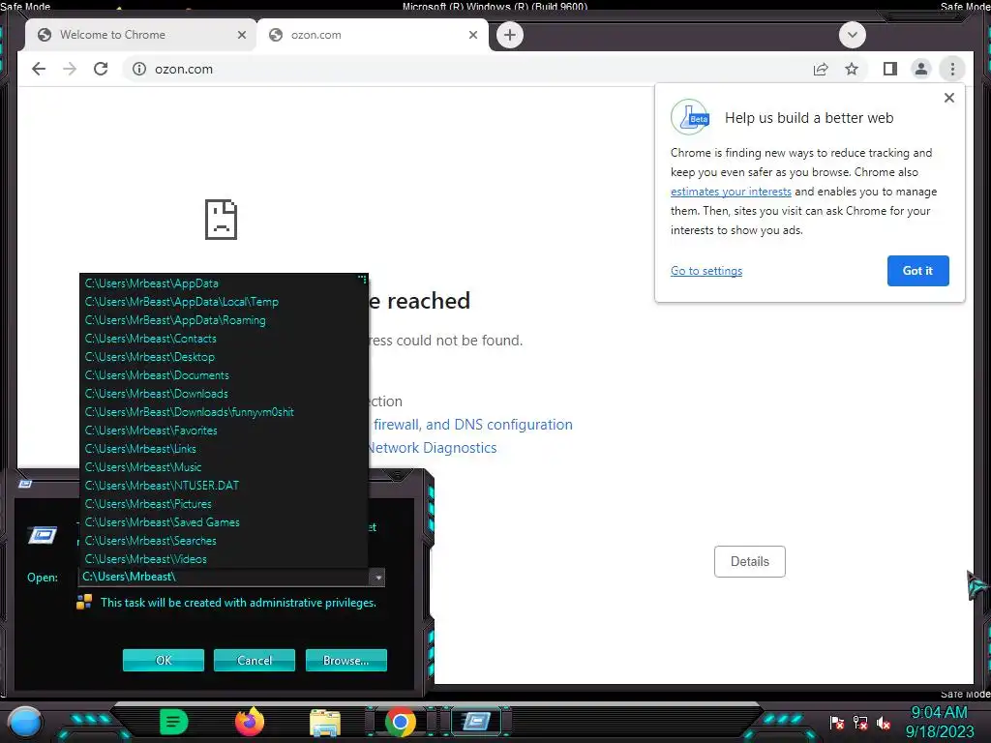Viewport: 991px width, 743px height.
Task: Follow the Go to settings link
Action: [x=706, y=271]
